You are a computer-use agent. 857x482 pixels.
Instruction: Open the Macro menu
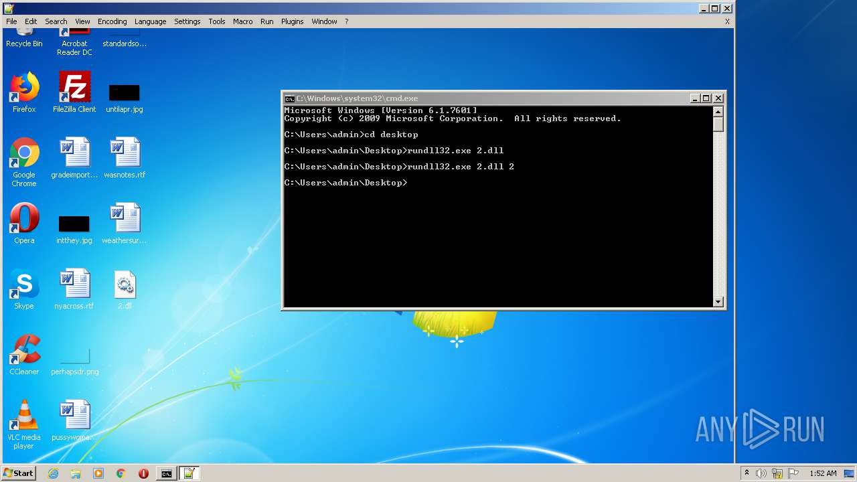tap(242, 21)
